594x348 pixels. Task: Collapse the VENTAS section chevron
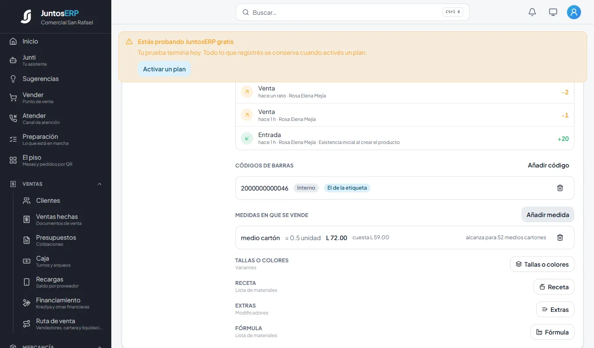[x=100, y=184]
